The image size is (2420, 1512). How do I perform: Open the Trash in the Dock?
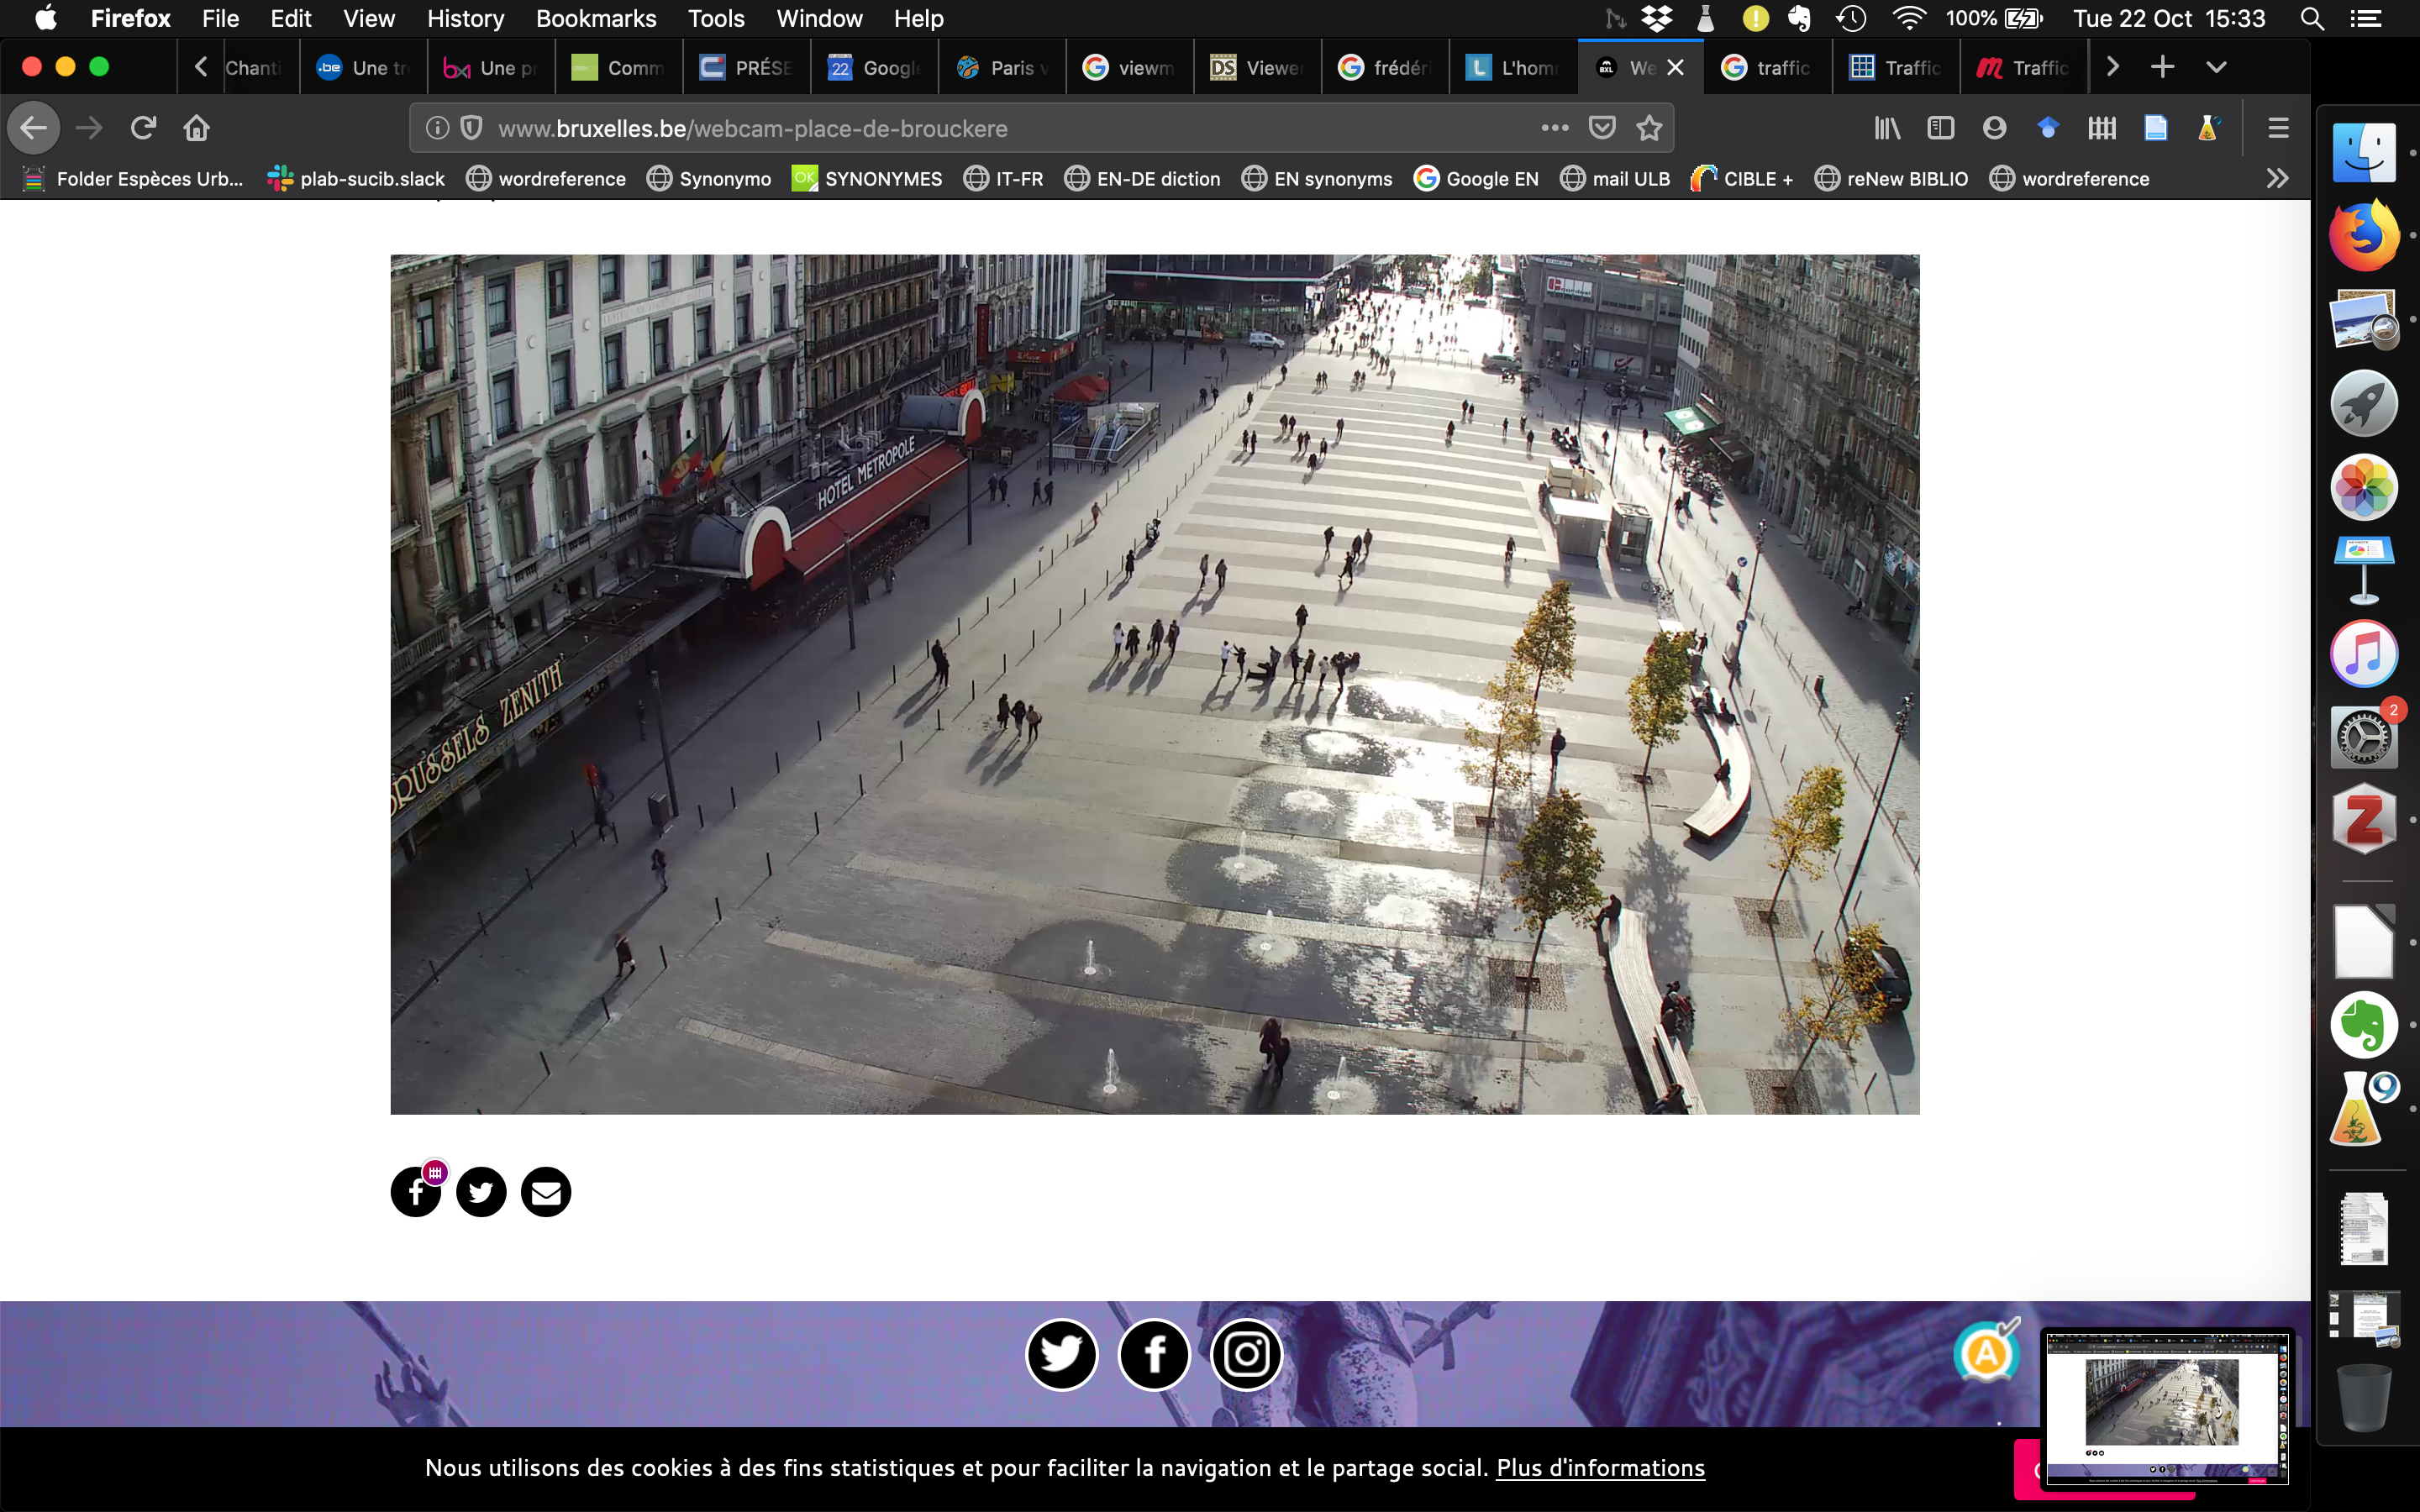click(x=2364, y=1398)
